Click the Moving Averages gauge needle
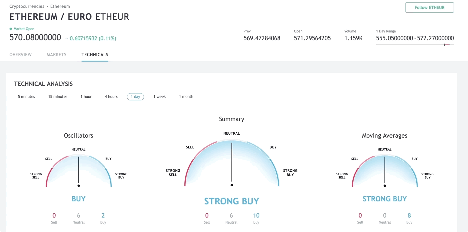 tap(385, 171)
